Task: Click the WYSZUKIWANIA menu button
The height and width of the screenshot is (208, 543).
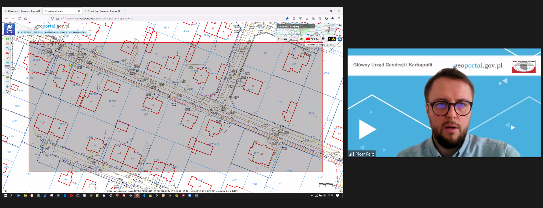Action: pyautogui.click(x=77, y=32)
